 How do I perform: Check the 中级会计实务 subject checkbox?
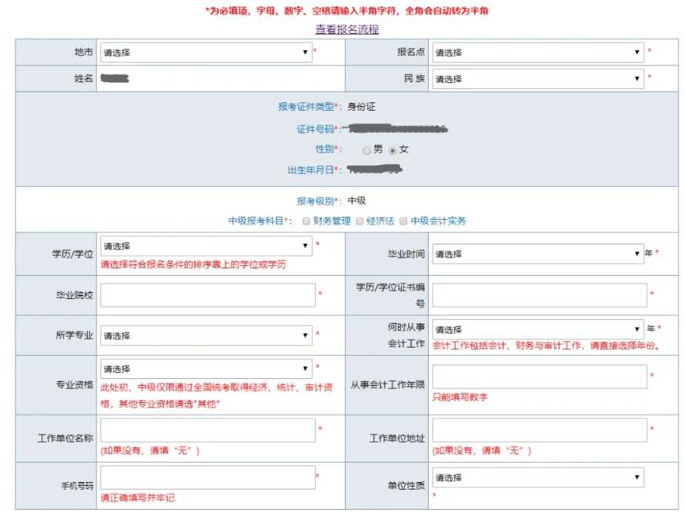pyautogui.click(x=403, y=221)
